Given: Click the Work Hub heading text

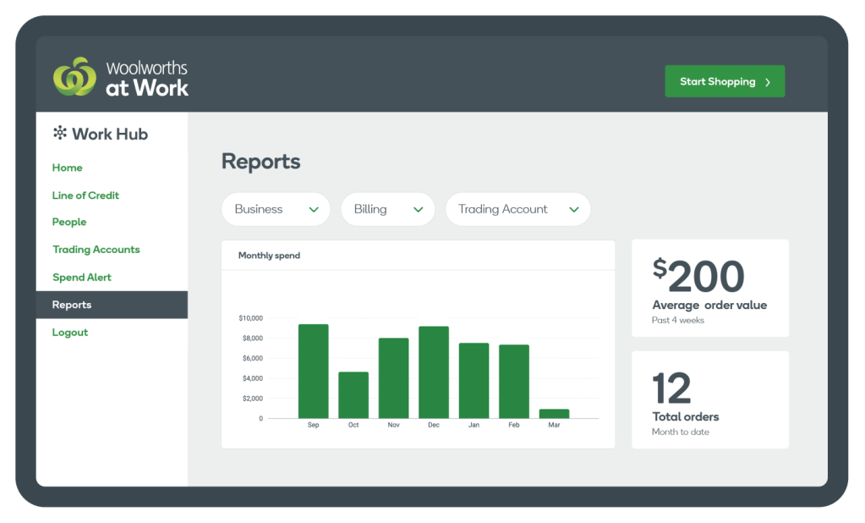Looking at the screenshot, I should tap(110, 134).
